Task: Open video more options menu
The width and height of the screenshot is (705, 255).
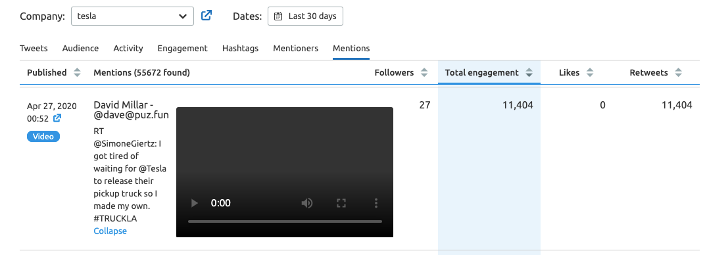Action: pos(376,203)
